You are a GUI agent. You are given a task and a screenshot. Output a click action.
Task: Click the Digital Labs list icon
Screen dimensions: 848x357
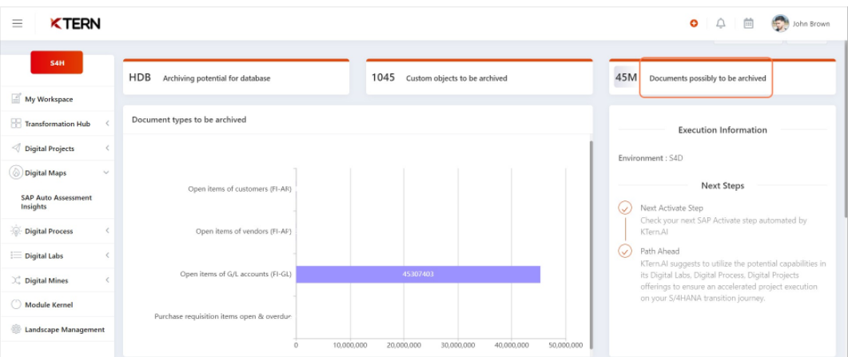pyautogui.click(x=16, y=256)
